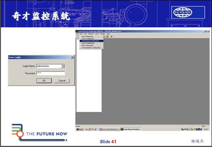The image size is (212, 147).
Task: Click the blue quick launch icon in taskbar
Action: click(95, 129)
